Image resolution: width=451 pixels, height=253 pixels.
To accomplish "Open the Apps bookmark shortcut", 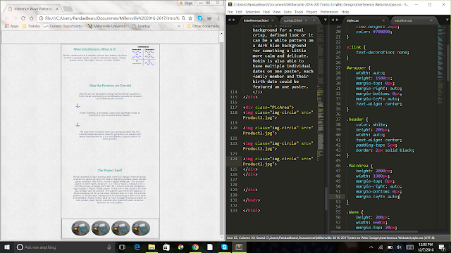I will (x=11, y=26).
